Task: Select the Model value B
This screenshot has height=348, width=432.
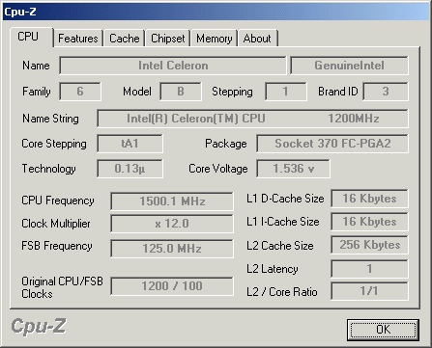Action: point(181,92)
